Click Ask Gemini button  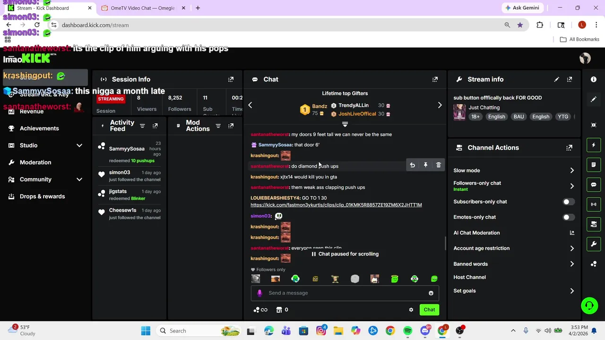pos(522,8)
